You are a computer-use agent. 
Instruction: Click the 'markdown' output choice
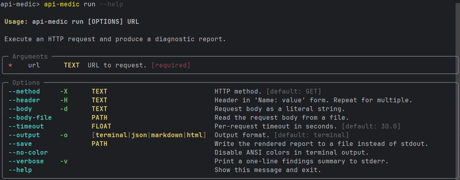click(x=167, y=135)
